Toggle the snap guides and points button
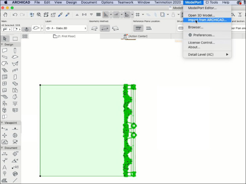 [x=116, y=15]
